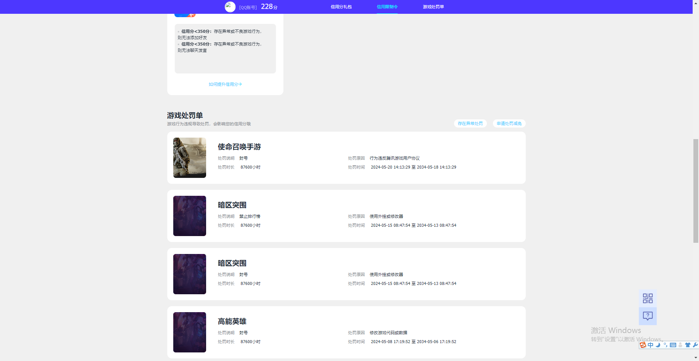Click the user avatar in the top bar
699x361 pixels.
[x=230, y=7]
